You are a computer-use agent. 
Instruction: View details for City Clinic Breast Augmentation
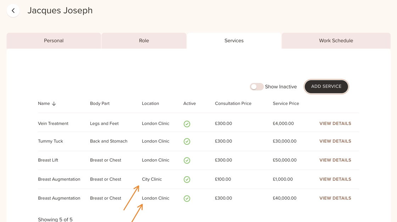pyautogui.click(x=335, y=179)
